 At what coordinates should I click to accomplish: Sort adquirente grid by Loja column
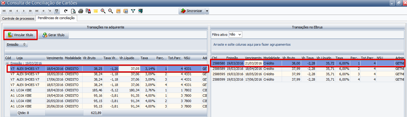tap(31, 58)
